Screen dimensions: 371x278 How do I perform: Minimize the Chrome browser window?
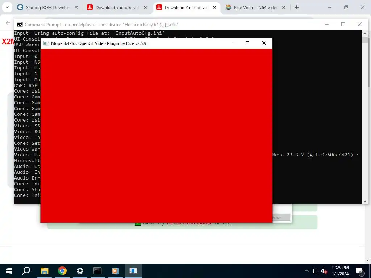click(x=329, y=7)
